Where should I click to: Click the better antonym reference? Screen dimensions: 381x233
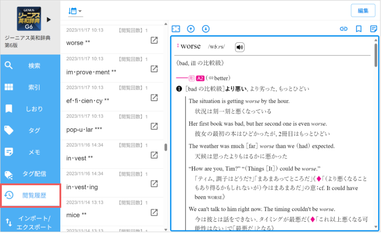[221, 78]
